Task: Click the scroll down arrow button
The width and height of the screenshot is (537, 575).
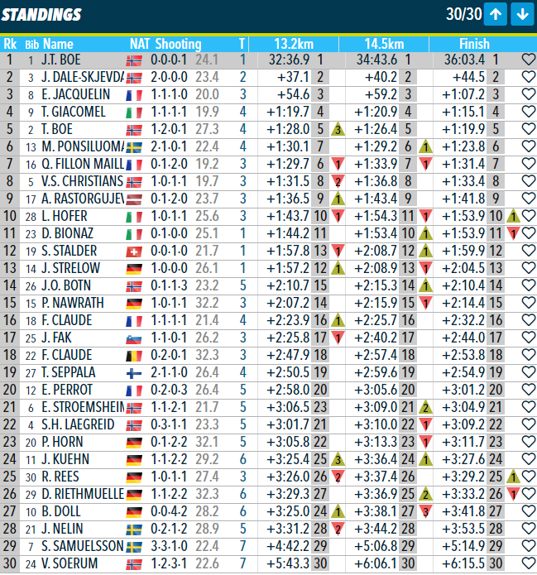Action: point(521,14)
